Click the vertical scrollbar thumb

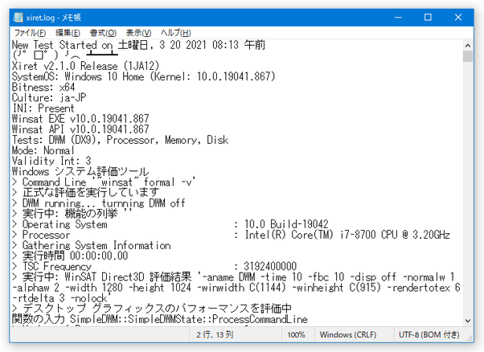click(468, 56)
